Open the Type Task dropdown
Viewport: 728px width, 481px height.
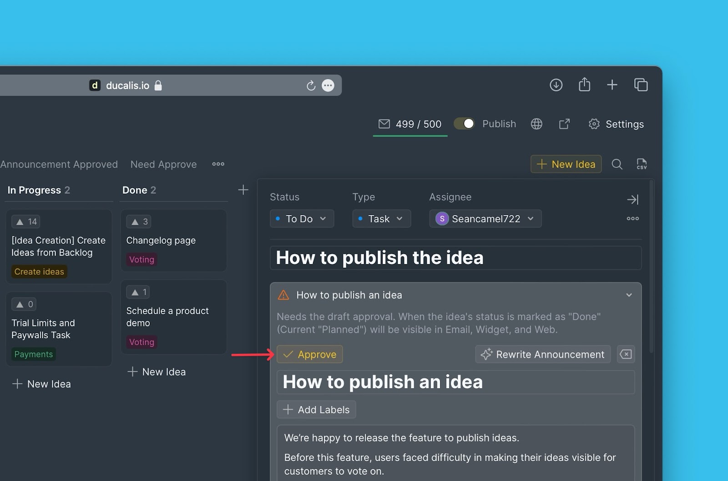click(x=381, y=219)
